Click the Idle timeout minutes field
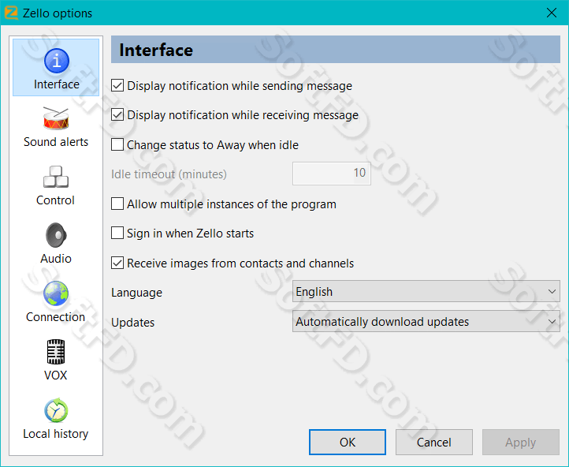 (x=332, y=174)
